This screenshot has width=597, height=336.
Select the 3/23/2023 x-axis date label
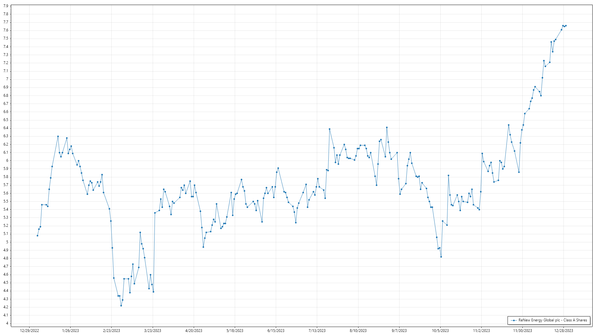click(153, 330)
